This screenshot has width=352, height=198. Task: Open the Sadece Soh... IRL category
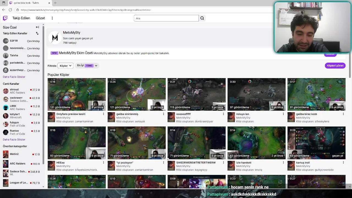(x=22, y=173)
